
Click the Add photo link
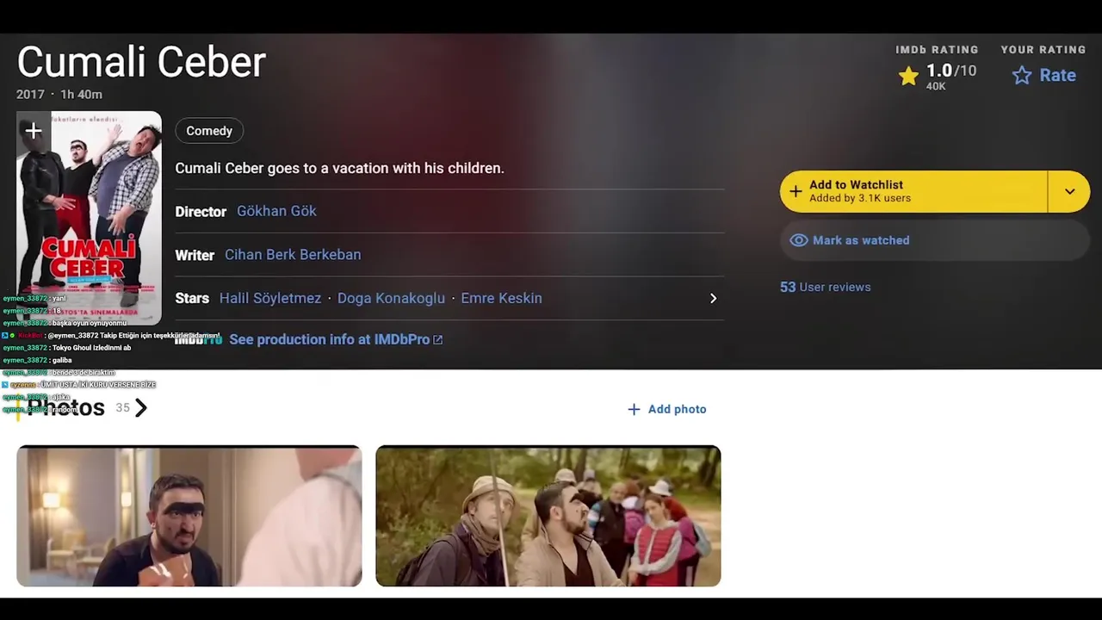[x=667, y=409]
